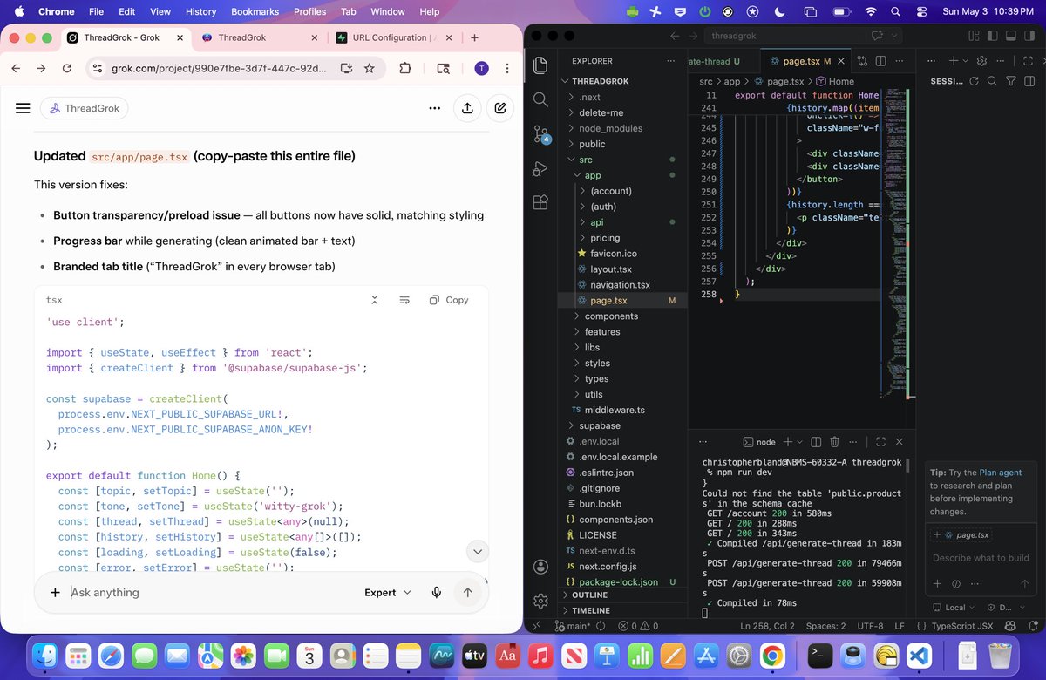
Task: Click the terminal trash (kill terminal) icon
Action: [834, 442]
